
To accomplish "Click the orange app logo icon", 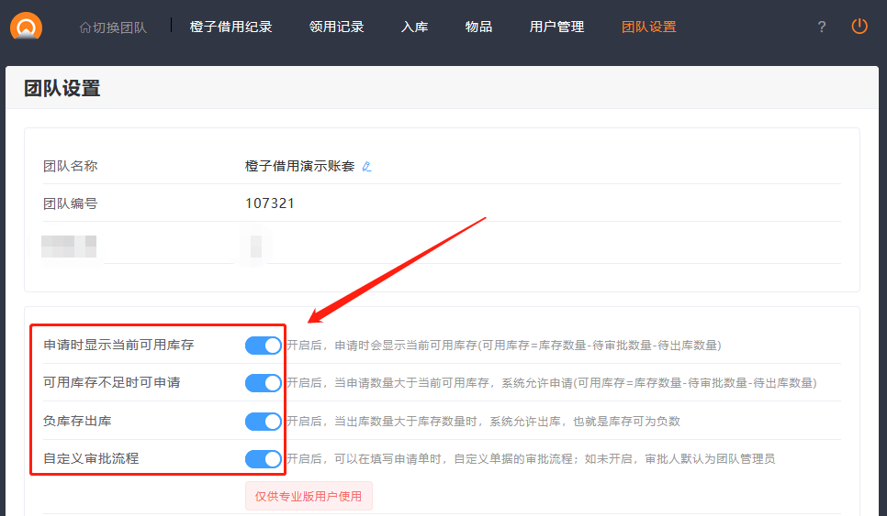I will point(26,26).
